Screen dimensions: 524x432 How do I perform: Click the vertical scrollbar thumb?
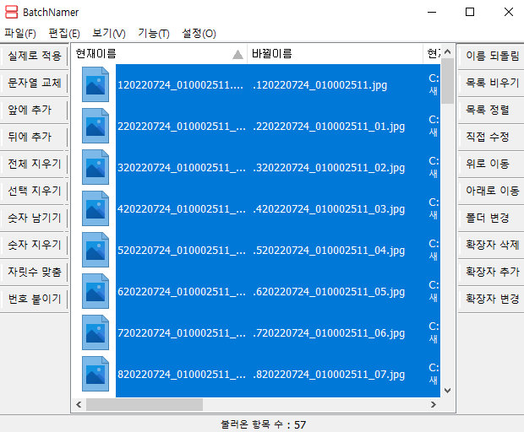click(x=447, y=81)
